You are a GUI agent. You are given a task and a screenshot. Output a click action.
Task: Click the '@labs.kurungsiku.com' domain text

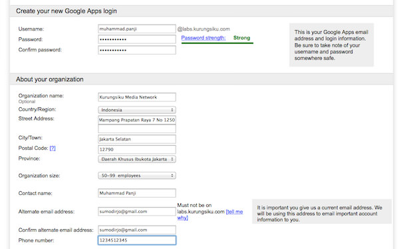(x=203, y=29)
